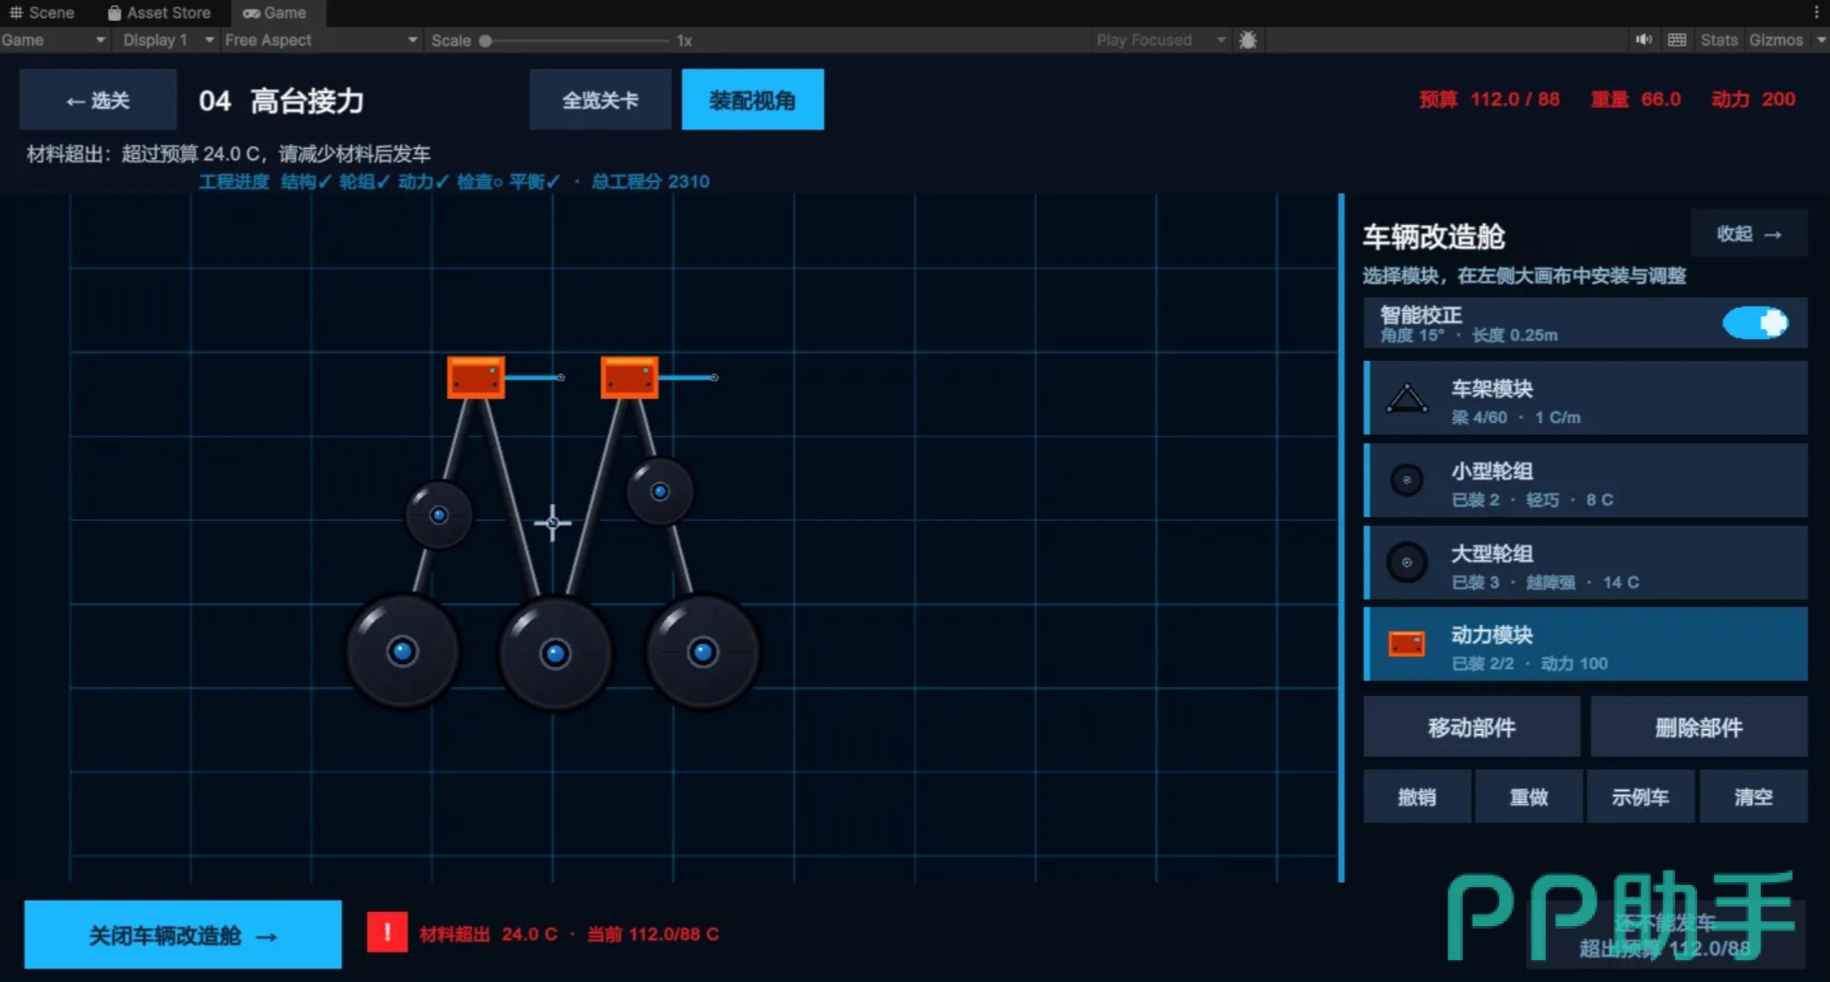Screen dimensions: 1830x982
Task: Click the 04 高台接力 level title
Action: pyautogui.click(x=282, y=101)
